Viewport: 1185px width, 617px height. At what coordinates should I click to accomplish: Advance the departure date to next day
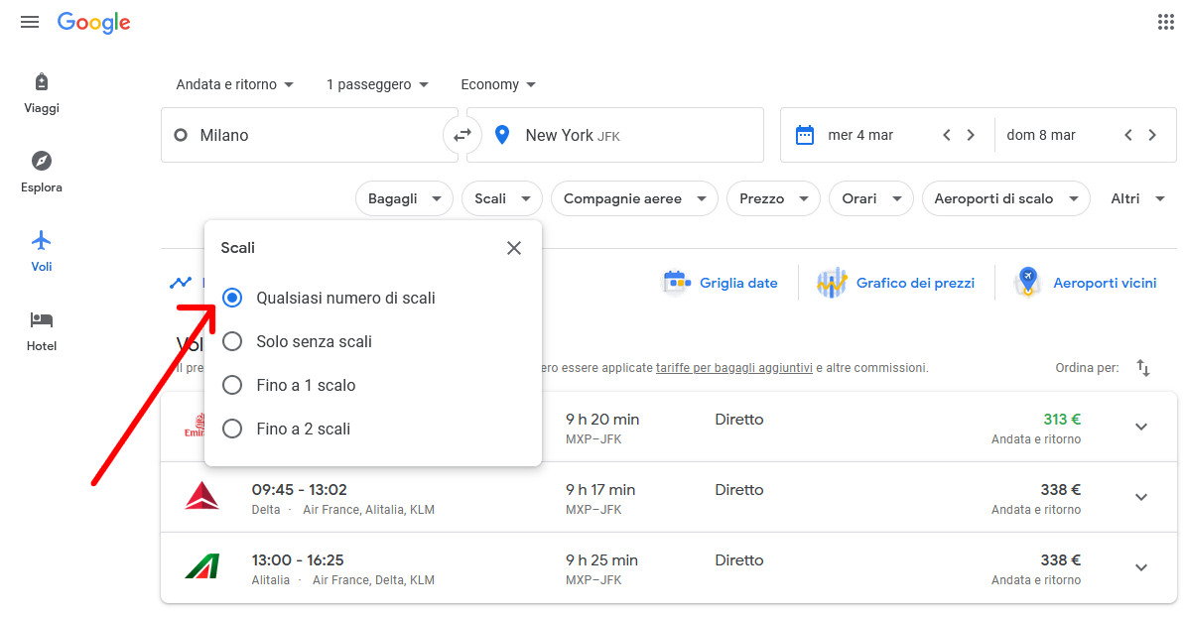coord(971,135)
